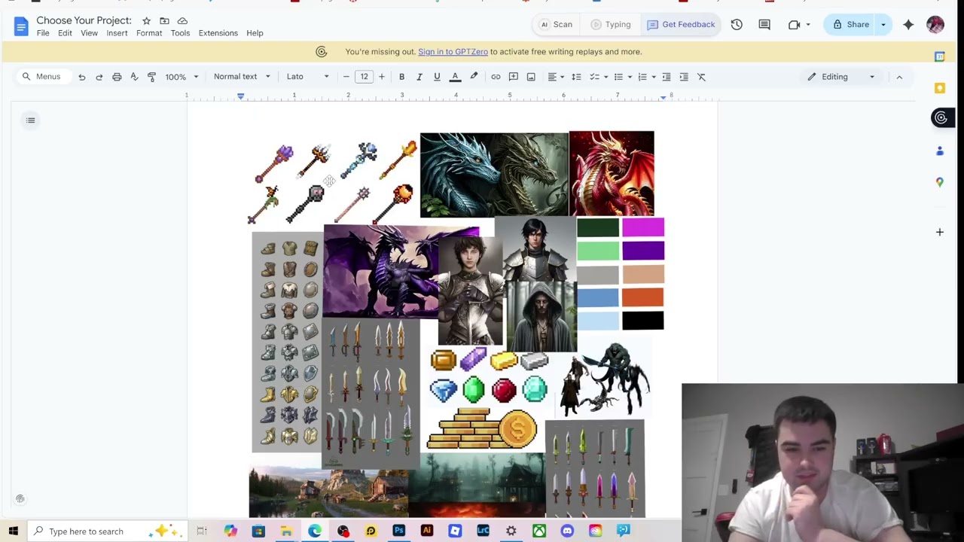The image size is (964, 542).
Task: Get more add-ons with the plus icon
Action: [939, 232]
